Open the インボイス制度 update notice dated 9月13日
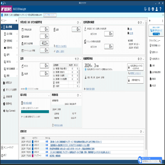The width and height of the screenshot is (165, 165). (x=76, y=142)
